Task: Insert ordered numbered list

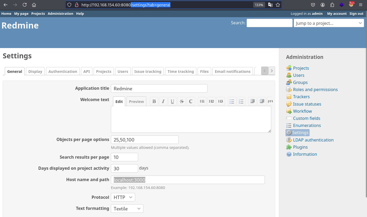Action: pos(241,101)
